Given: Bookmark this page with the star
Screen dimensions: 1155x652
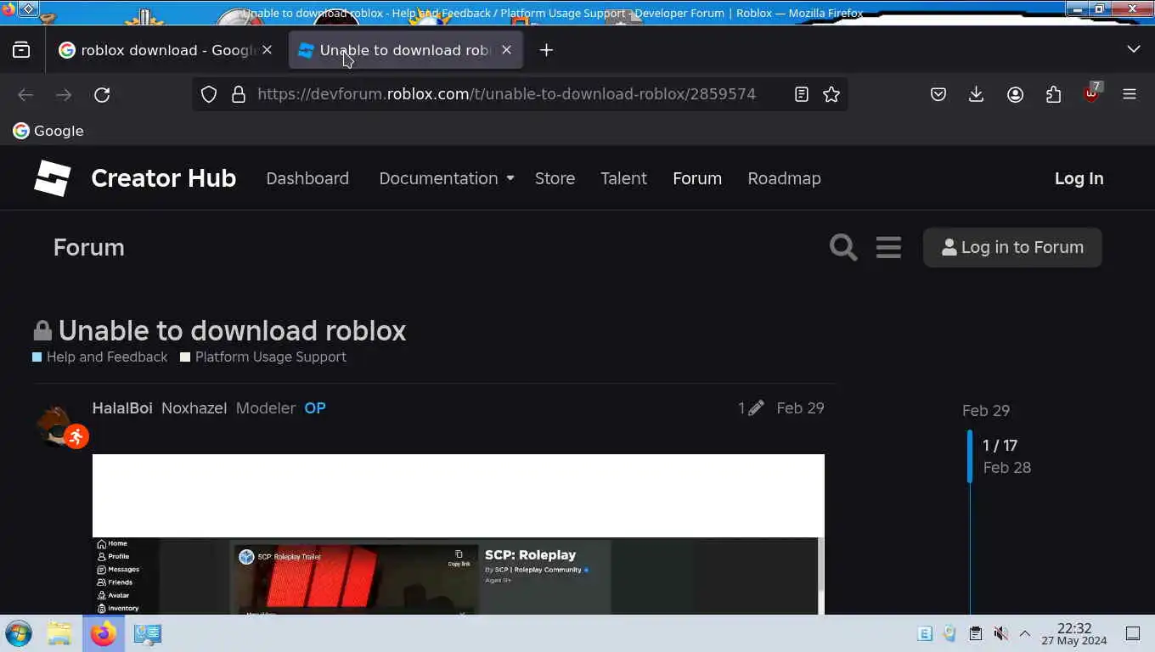Looking at the screenshot, I should 831,94.
